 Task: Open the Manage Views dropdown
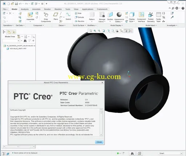click(x=102, y=20)
